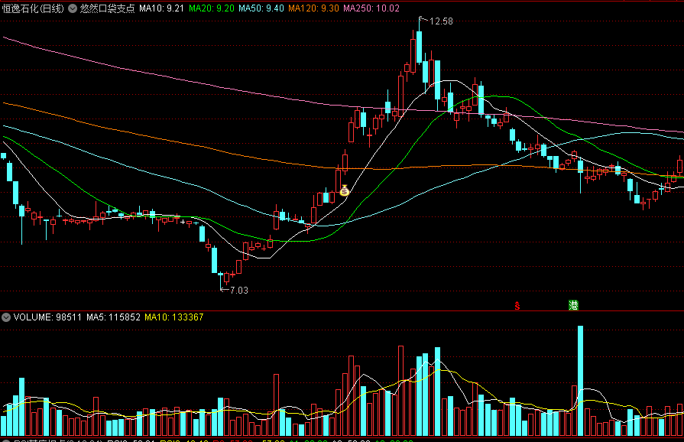Click the volume MA5: 115852 label
Viewport: 684px width, 442px height.
pos(113,317)
